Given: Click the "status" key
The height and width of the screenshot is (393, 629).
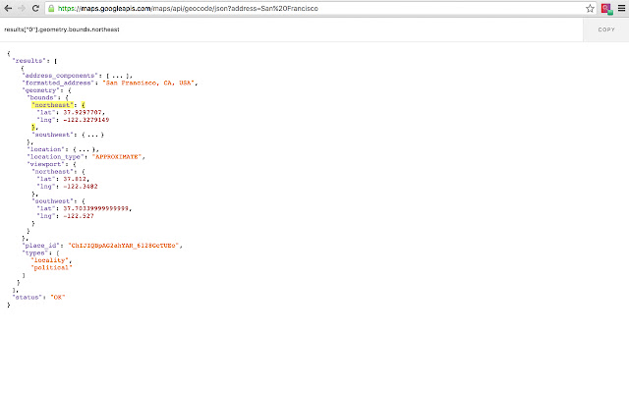Looking at the screenshot, I should tap(27, 297).
